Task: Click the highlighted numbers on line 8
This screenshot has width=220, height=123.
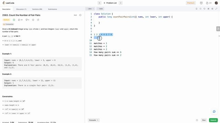Action: click(x=106, y=35)
